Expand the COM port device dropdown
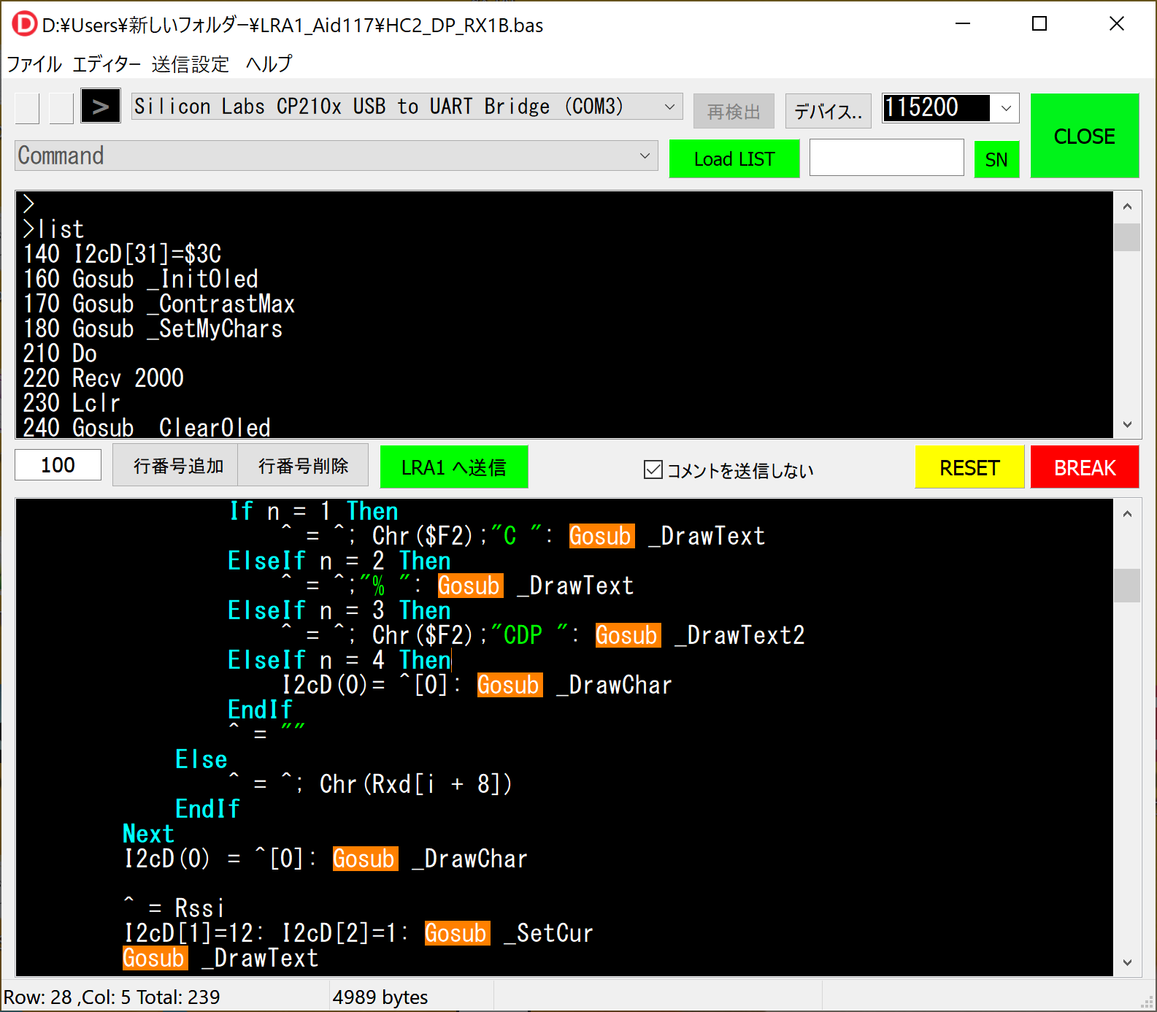The image size is (1157, 1012). [669, 107]
